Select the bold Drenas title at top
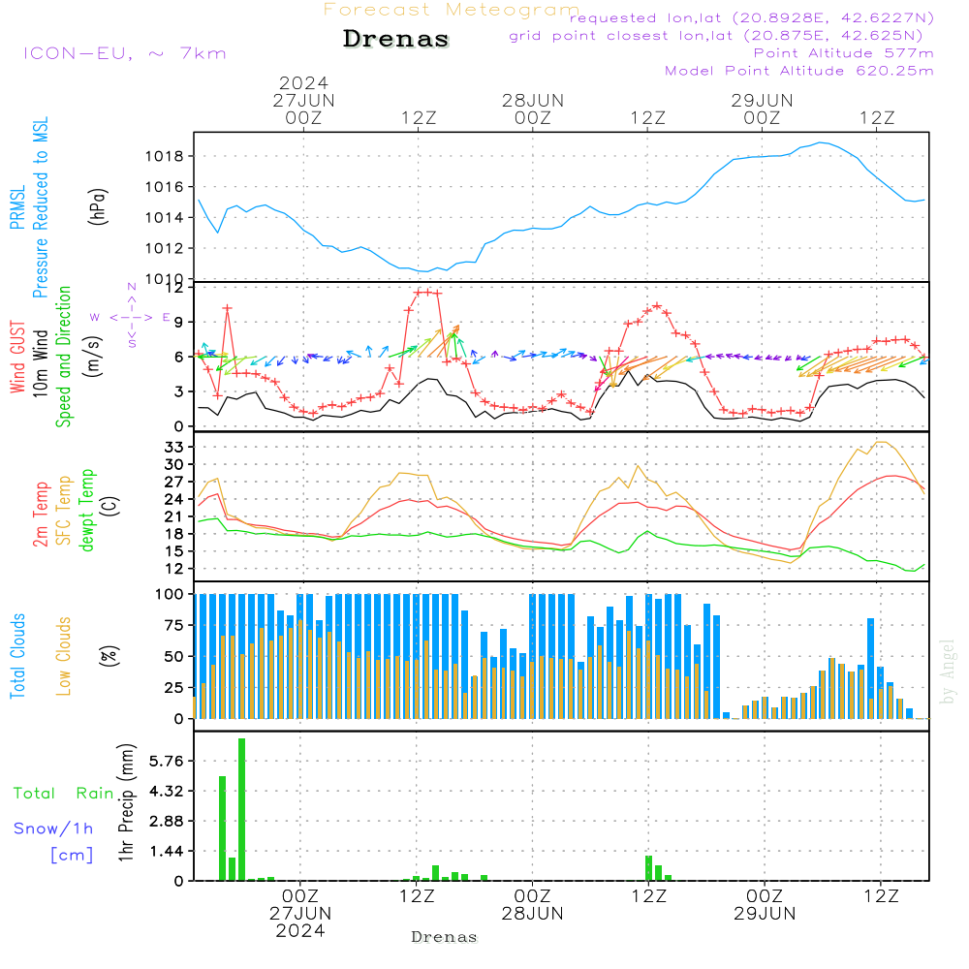The width and height of the screenshot is (969, 969). tap(396, 40)
